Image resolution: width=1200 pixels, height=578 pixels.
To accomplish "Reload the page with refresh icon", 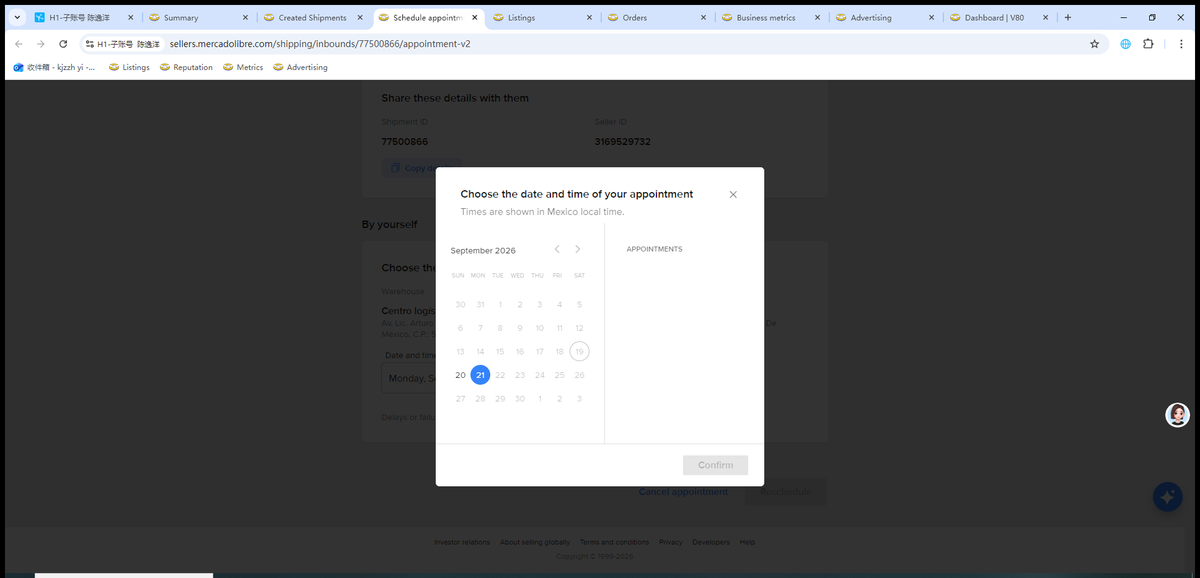I will coord(63,44).
